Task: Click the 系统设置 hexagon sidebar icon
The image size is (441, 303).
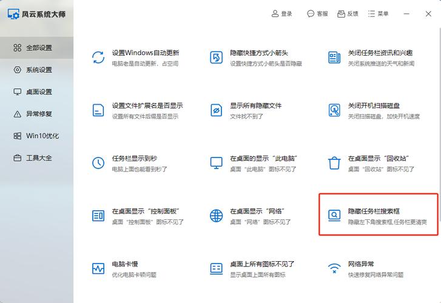Action: tap(18, 70)
